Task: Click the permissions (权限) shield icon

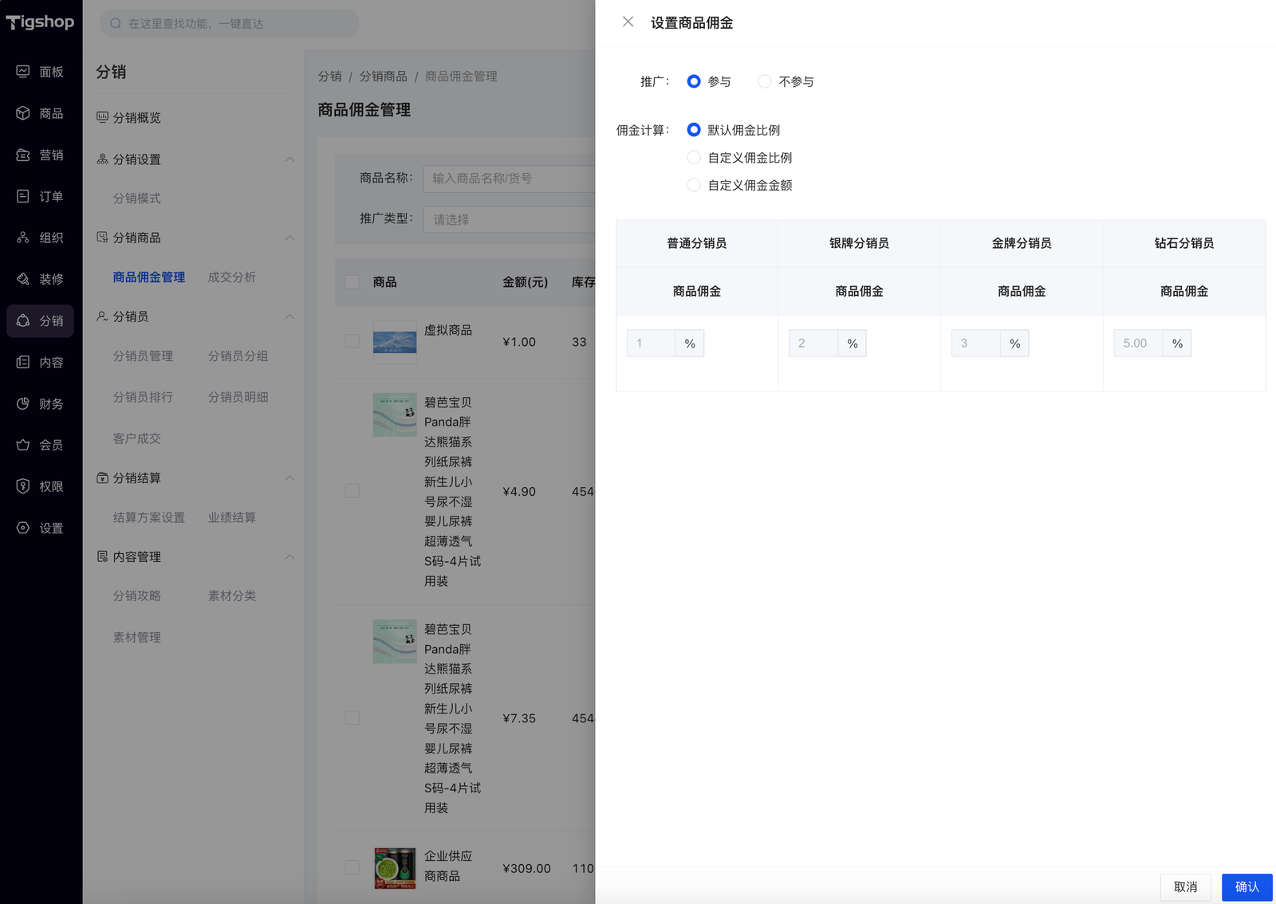Action: pyautogui.click(x=23, y=486)
